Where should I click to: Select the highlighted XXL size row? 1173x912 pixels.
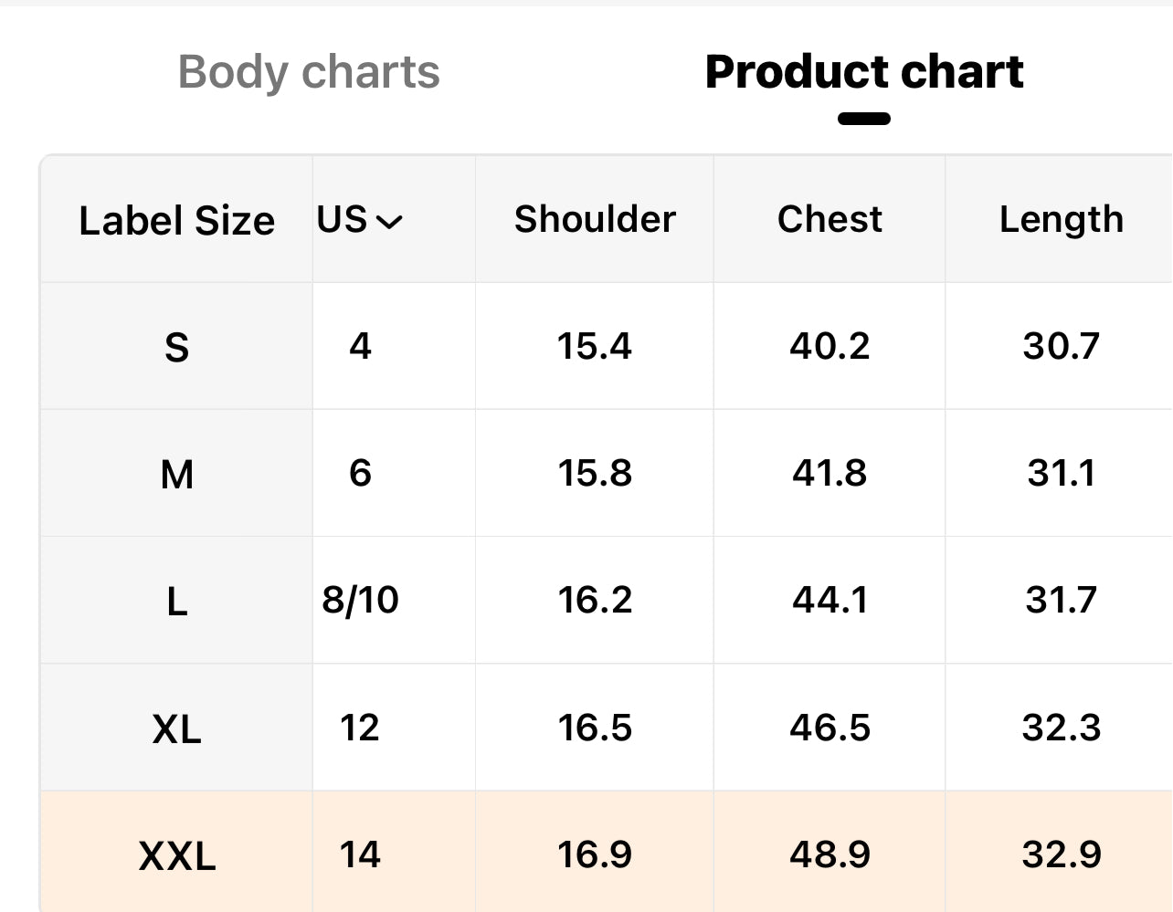pos(176,855)
